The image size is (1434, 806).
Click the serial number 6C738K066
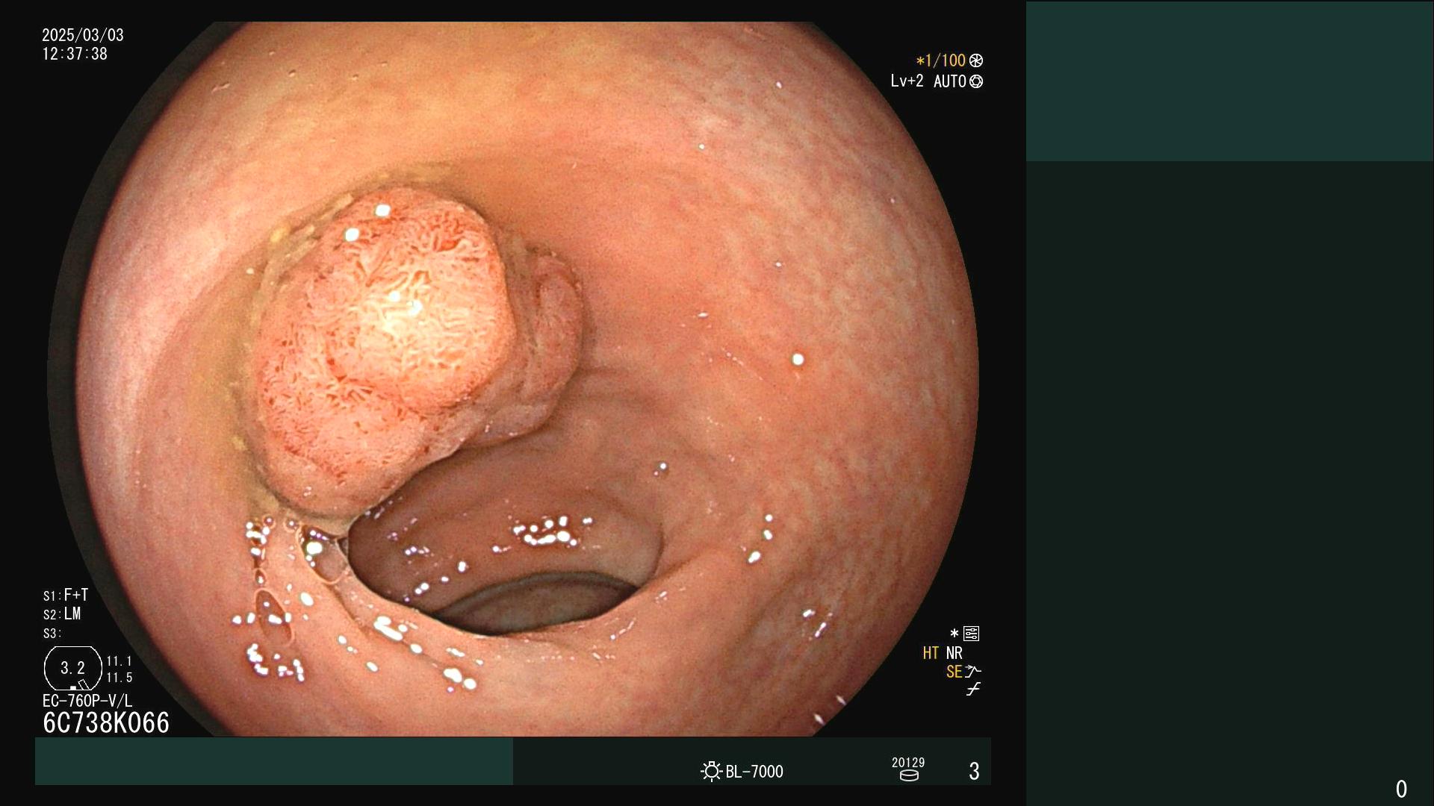click(x=106, y=722)
